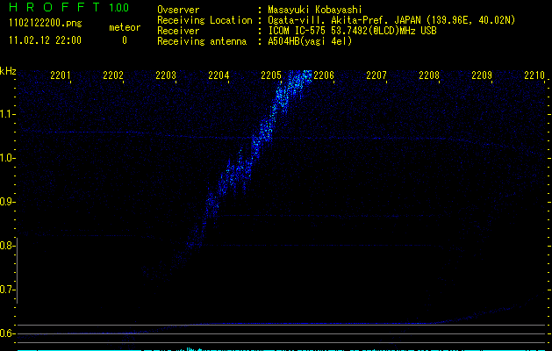Click the 2203 time marker
Viewport: 552px width, 351px height.
(166, 75)
